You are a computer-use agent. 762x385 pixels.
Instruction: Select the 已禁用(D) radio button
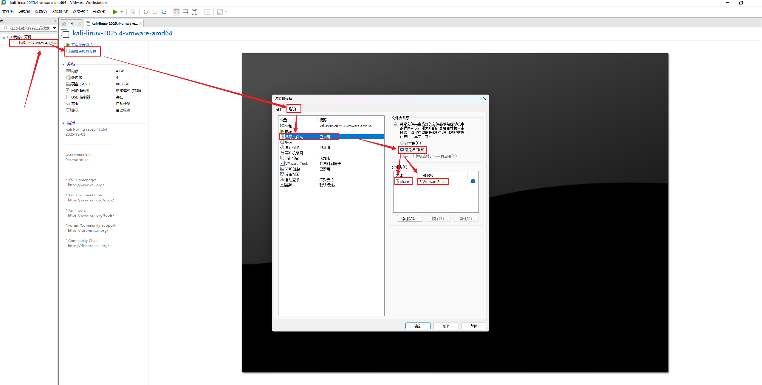click(x=402, y=143)
